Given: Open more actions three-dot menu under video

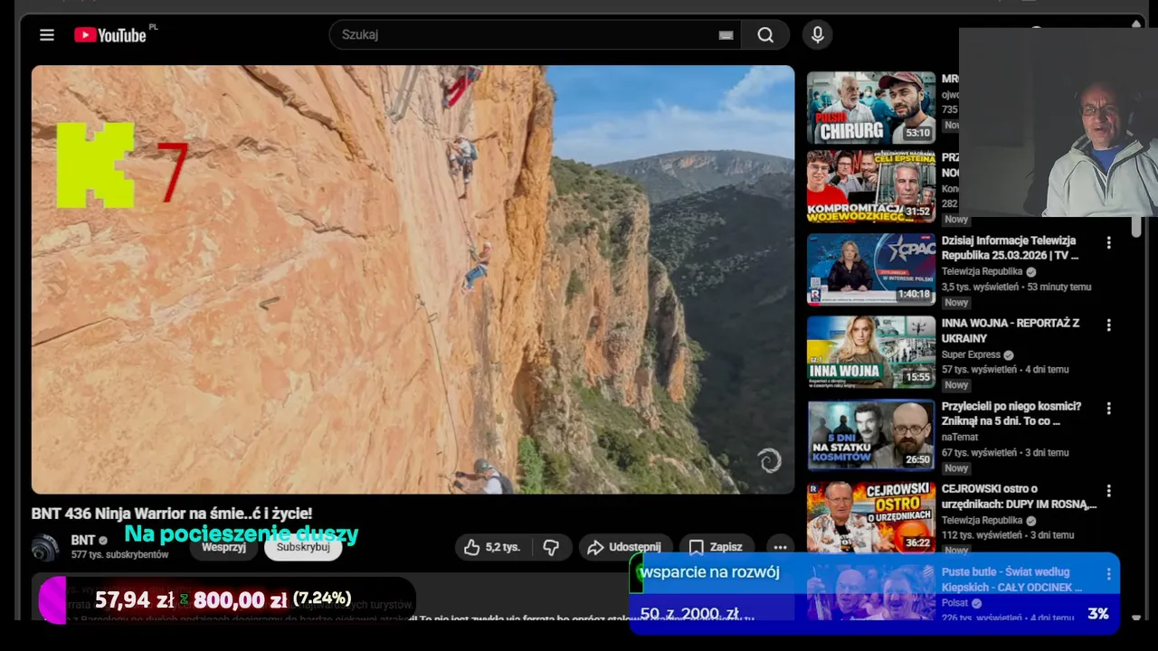Looking at the screenshot, I should 780,547.
